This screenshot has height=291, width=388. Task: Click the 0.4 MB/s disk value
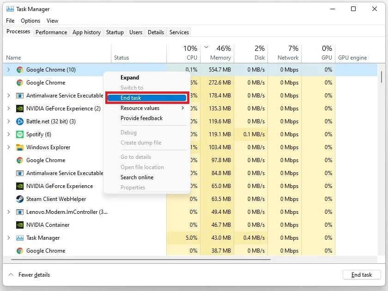coord(254,238)
